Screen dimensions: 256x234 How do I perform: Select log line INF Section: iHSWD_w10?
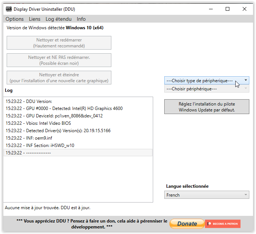(78, 145)
